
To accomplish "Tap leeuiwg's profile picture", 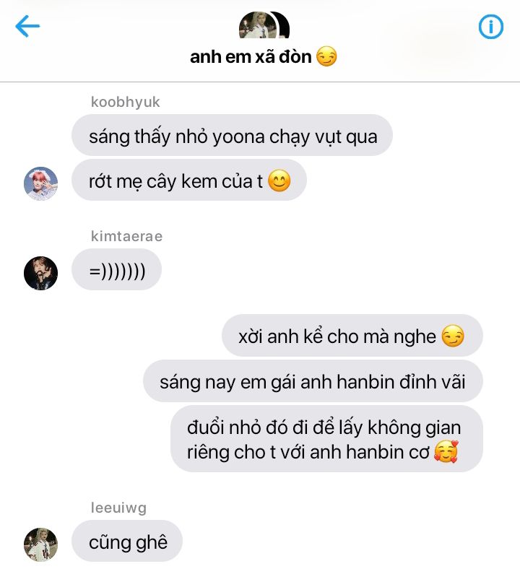I will point(40,544).
